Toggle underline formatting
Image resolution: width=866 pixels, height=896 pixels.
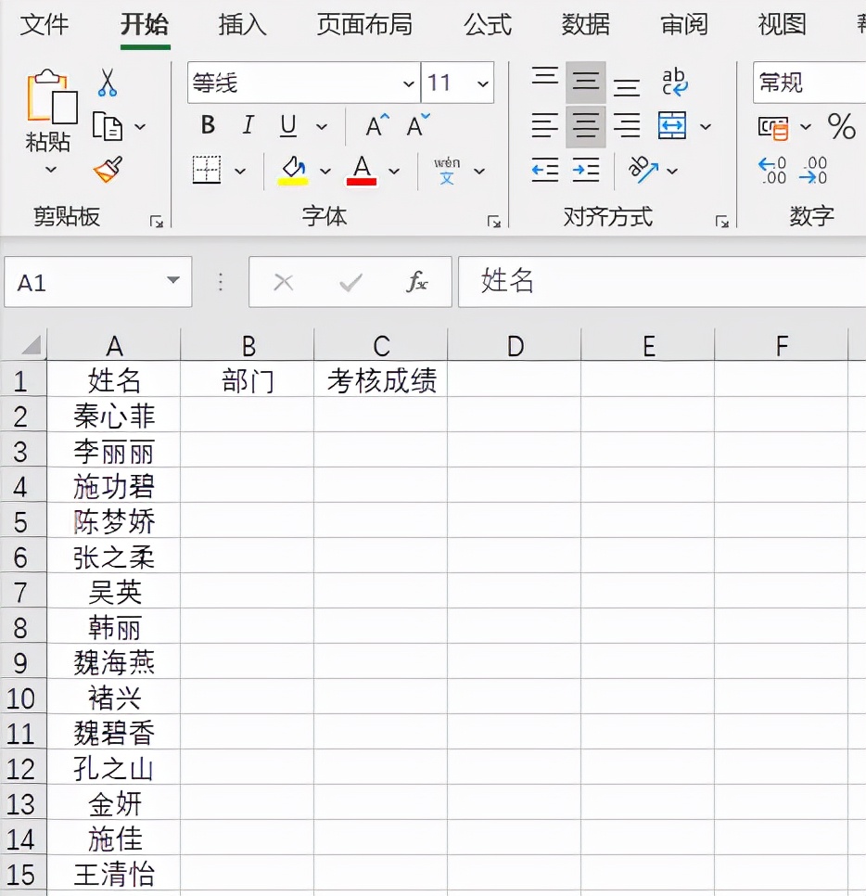(x=286, y=124)
